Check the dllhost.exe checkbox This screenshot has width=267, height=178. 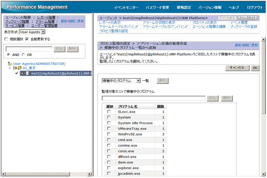pos(109,157)
